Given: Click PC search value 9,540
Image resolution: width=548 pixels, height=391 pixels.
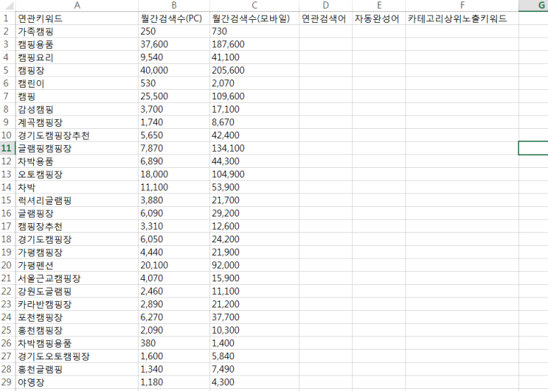Looking at the screenshot, I should point(174,57).
